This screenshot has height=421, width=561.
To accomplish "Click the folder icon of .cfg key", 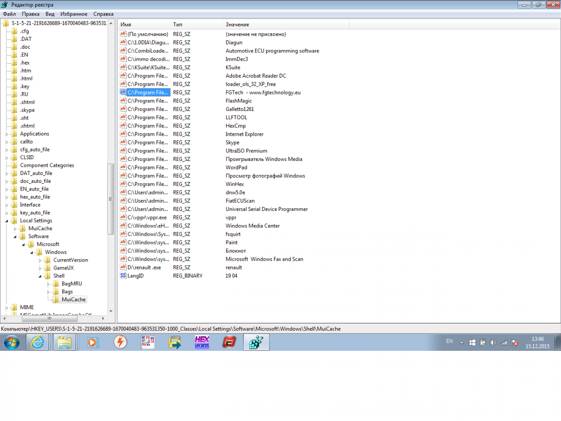I will [15, 31].
